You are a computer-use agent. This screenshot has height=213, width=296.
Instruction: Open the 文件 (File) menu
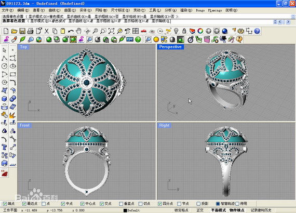[x=8, y=10]
